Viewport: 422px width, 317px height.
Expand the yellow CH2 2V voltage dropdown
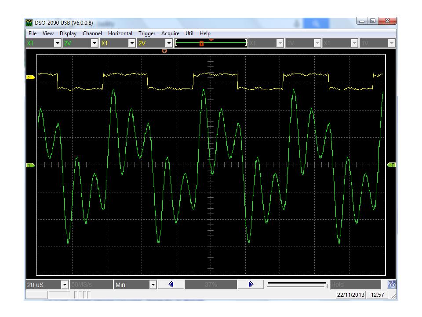tap(169, 43)
